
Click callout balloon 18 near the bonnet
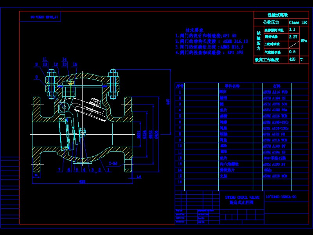74,64
